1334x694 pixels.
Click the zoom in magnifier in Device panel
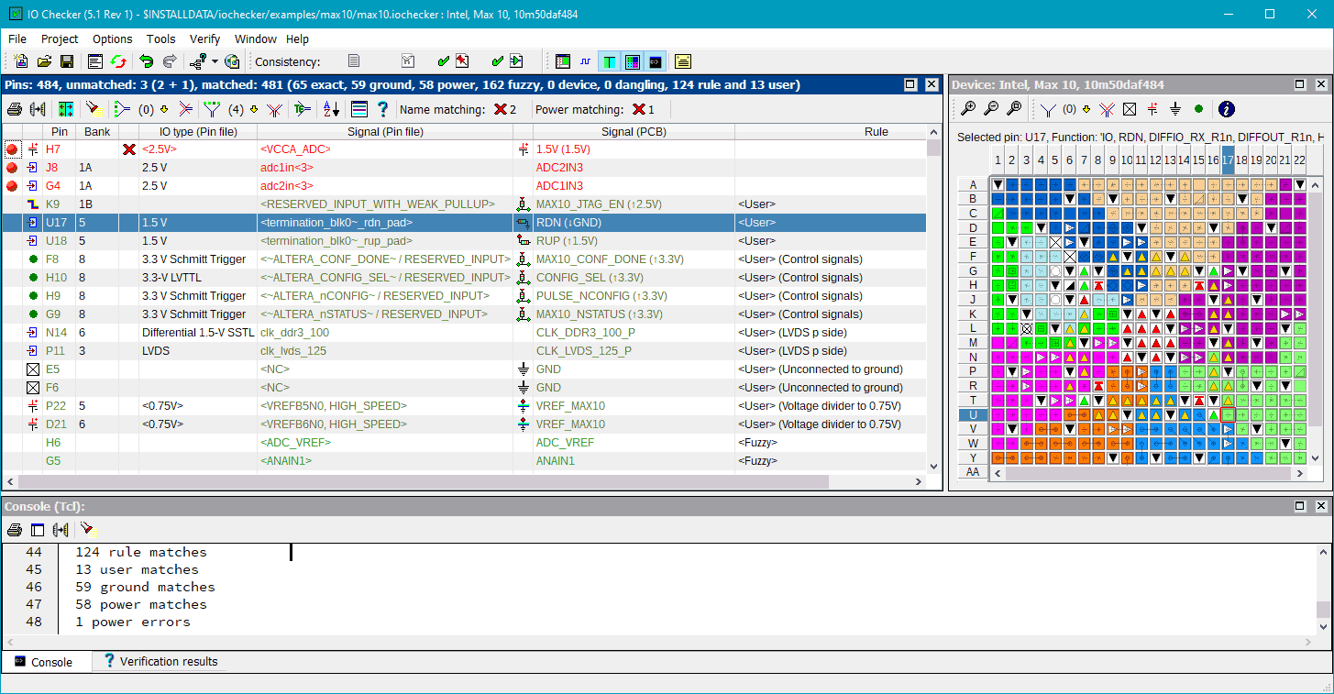968,109
